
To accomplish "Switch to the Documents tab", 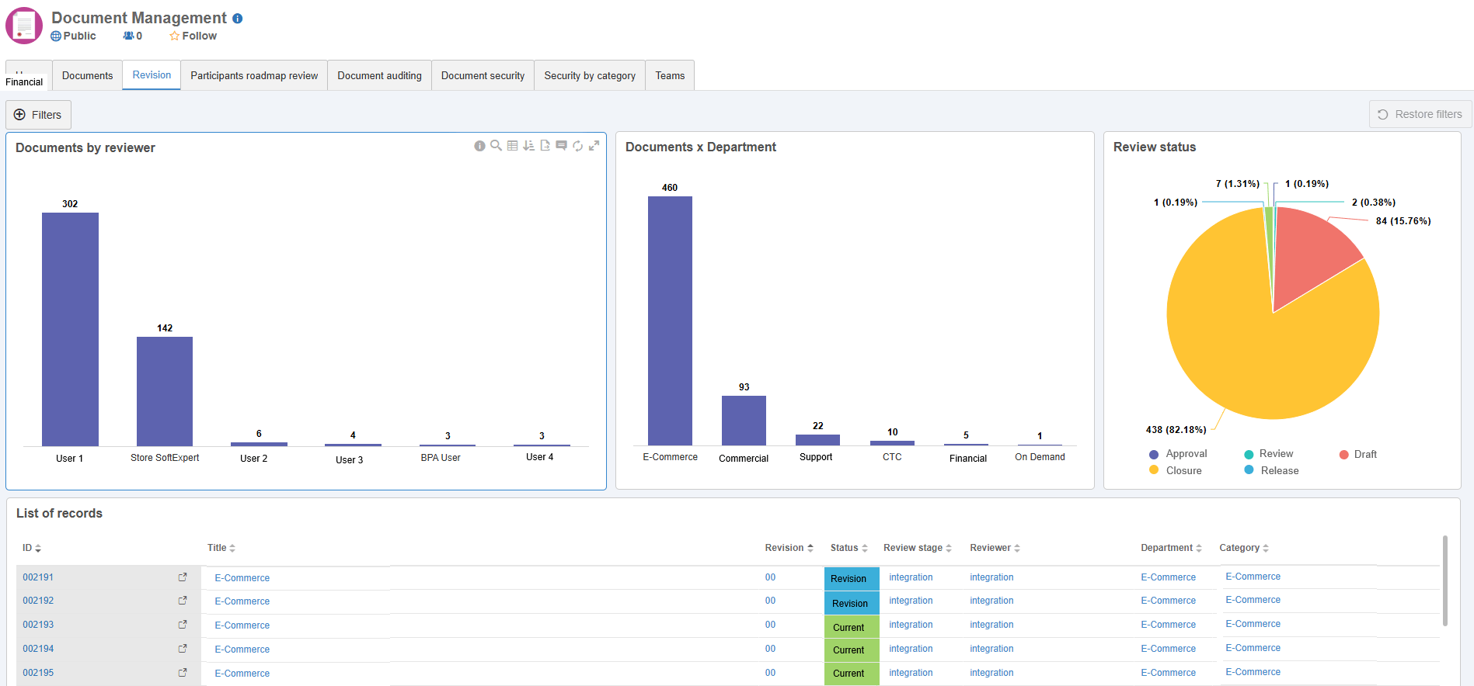I will [x=87, y=75].
